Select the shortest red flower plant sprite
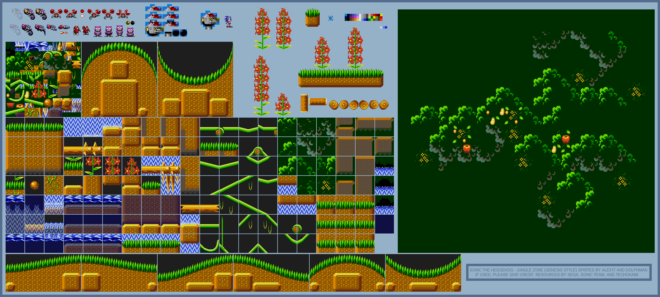Screen dimensions: 660x297 point(283,104)
